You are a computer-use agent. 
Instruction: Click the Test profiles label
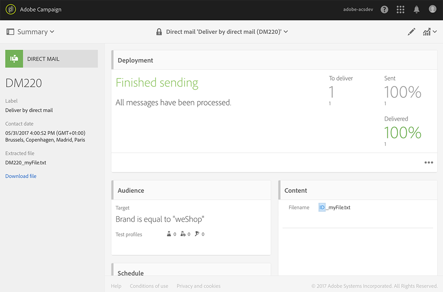[129, 234]
